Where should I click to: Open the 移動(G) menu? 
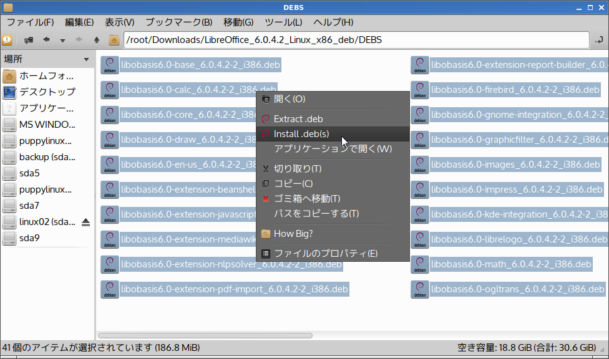238,22
